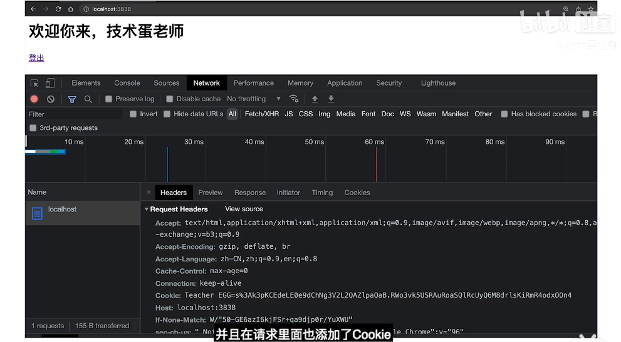The width and height of the screenshot is (621, 342).
Task: Filter requests by Other
Action: (483, 114)
